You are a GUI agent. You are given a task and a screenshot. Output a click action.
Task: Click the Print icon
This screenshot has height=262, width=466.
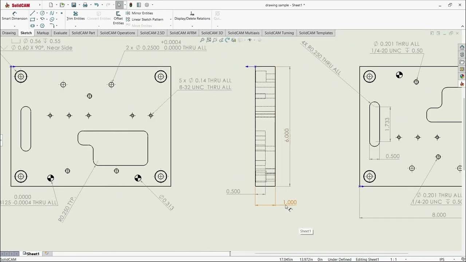[85, 5]
